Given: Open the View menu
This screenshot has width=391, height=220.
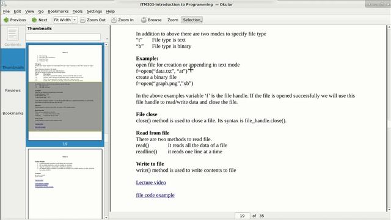Looking at the screenshot, I should [29, 12].
